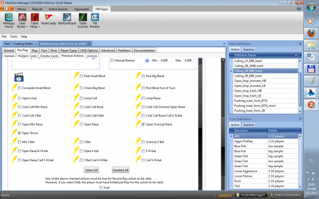Click Holdem Manager 2 icon in taskbar
Screen dimensions: 319x199
click(311, 105)
